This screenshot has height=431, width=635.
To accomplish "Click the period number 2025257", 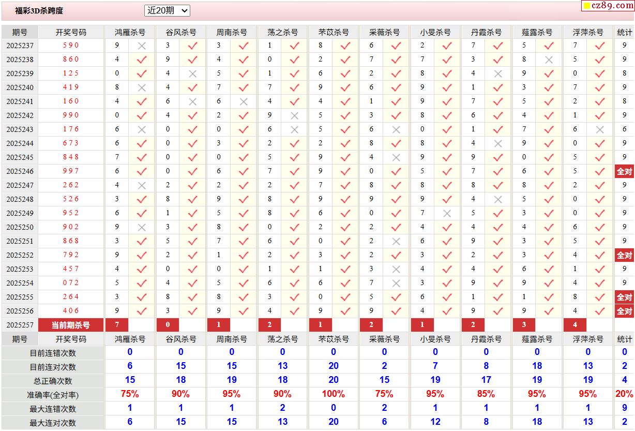I will tap(20, 325).
